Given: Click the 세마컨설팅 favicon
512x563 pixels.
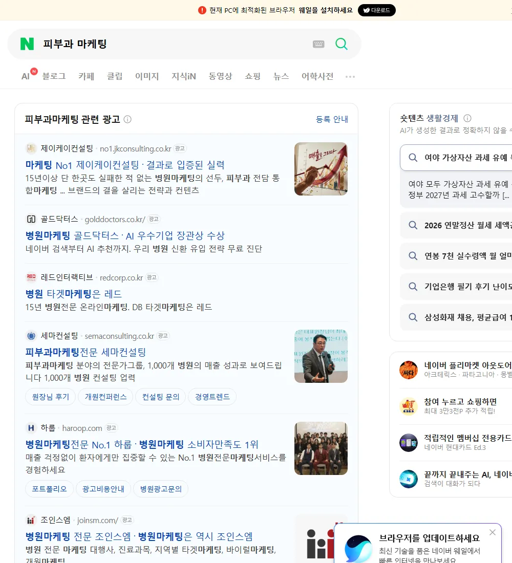Looking at the screenshot, I should [31, 336].
